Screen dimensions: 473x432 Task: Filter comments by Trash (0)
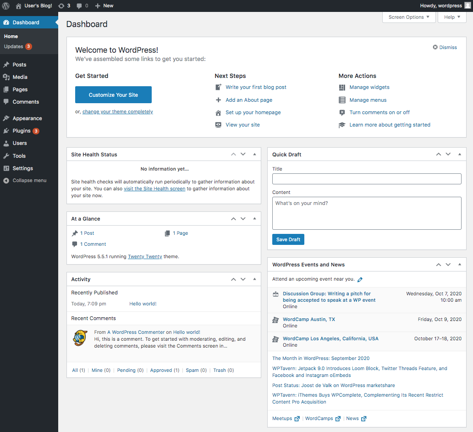tap(224, 370)
